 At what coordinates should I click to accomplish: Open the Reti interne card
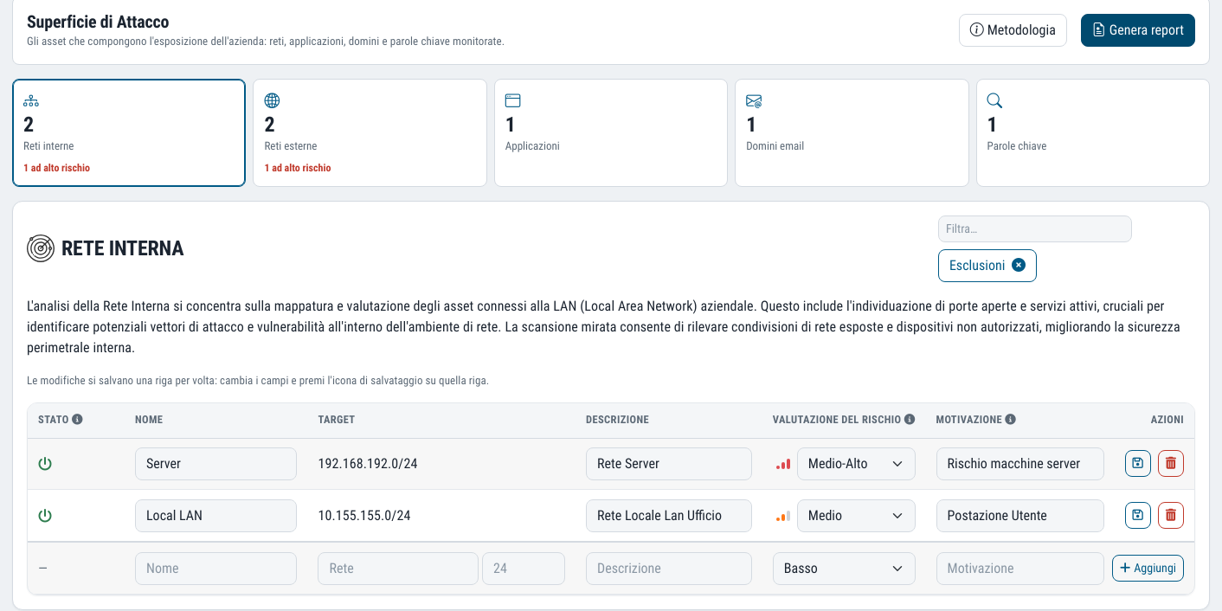pos(129,133)
